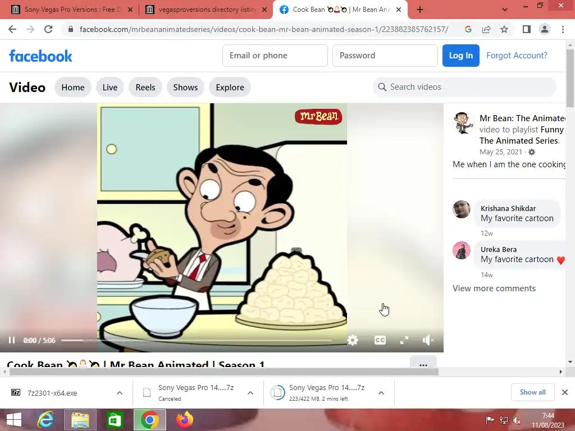Open video settings gear
The height and width of the screenshot is (431, 575).
(x=353, y=340)
